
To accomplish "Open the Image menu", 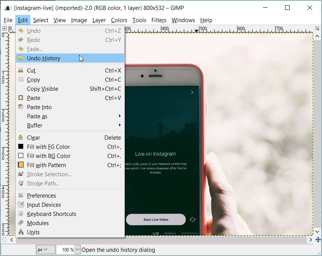I will 79,20.
